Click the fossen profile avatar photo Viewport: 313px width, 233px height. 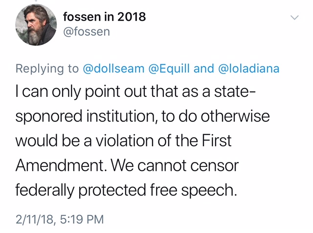click(x=36, y=25)
